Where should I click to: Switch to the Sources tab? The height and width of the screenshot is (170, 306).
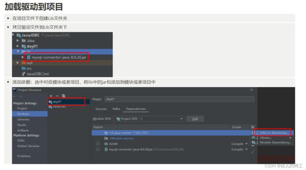(101, 109)
